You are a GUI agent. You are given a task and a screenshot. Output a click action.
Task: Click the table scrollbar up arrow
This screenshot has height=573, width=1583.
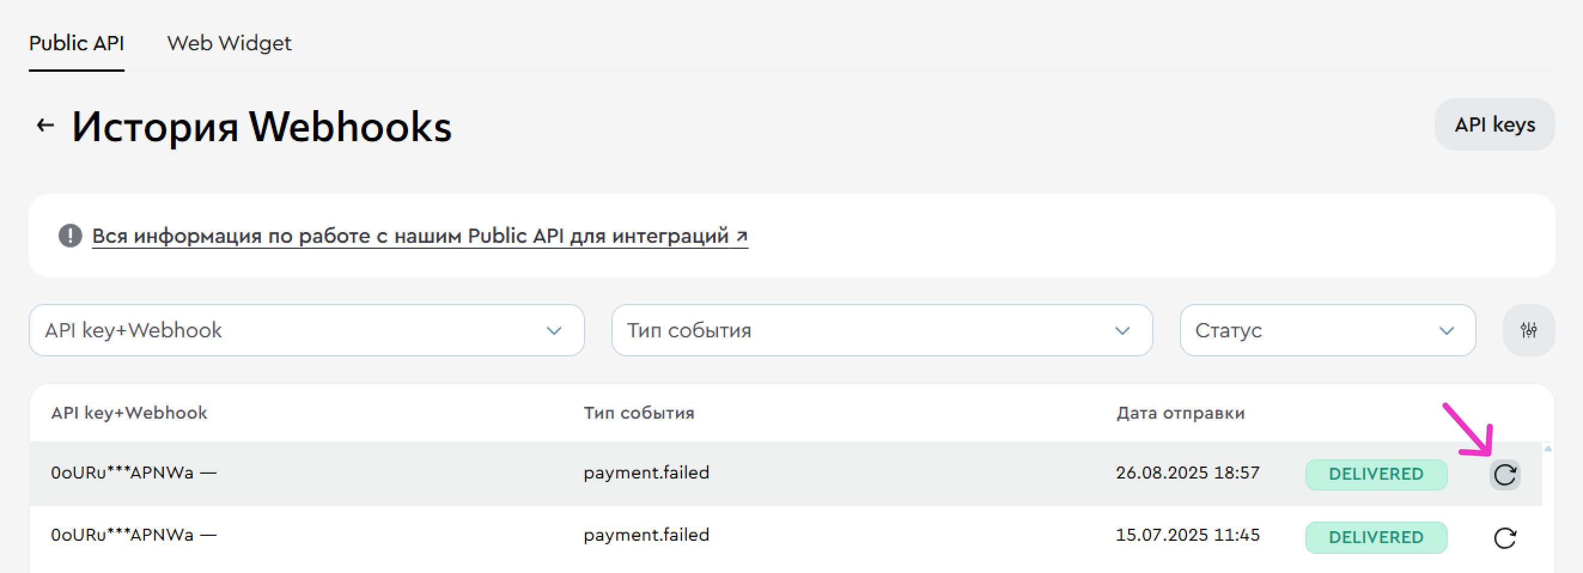click(1548, 449)
